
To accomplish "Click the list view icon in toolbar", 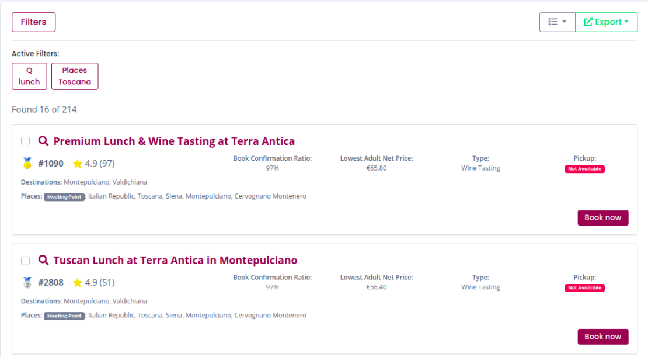I will click(x=553, y=22).
